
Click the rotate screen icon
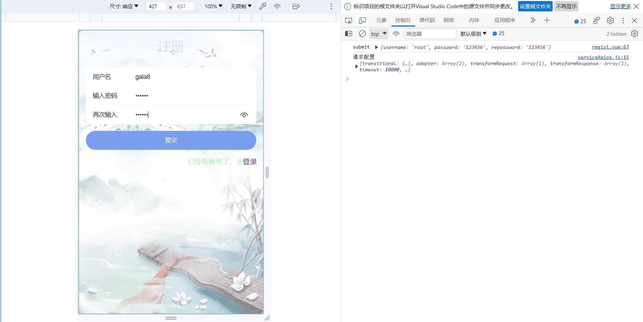coord(296,7)
